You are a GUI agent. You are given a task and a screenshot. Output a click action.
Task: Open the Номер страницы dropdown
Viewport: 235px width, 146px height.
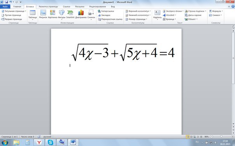(136, 19)
